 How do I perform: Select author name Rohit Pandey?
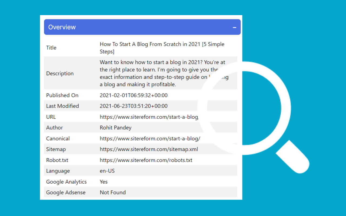[x=115, y=127]
